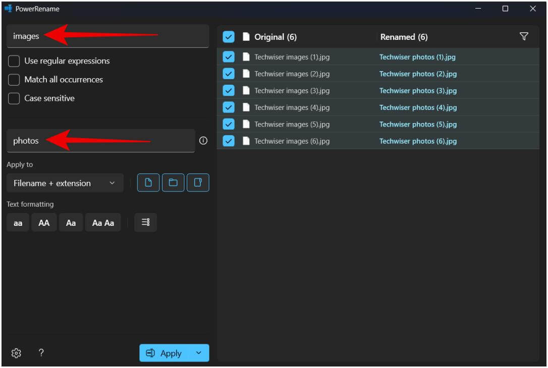Apply lowercase text formatting (aa)
Viewport: 548px width, 368px height.
18,223
